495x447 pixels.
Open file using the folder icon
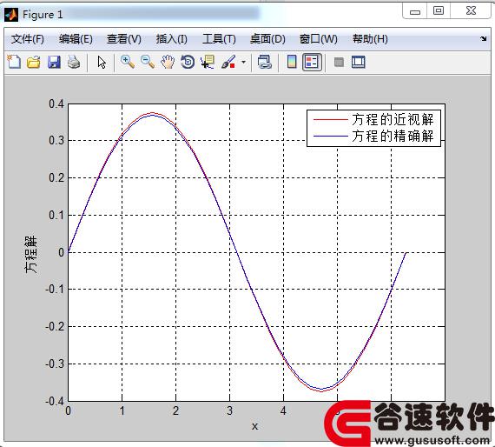coord(34,62)
